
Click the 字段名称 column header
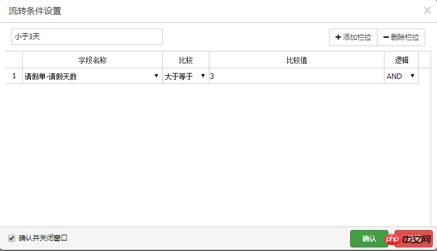(92, 60)
